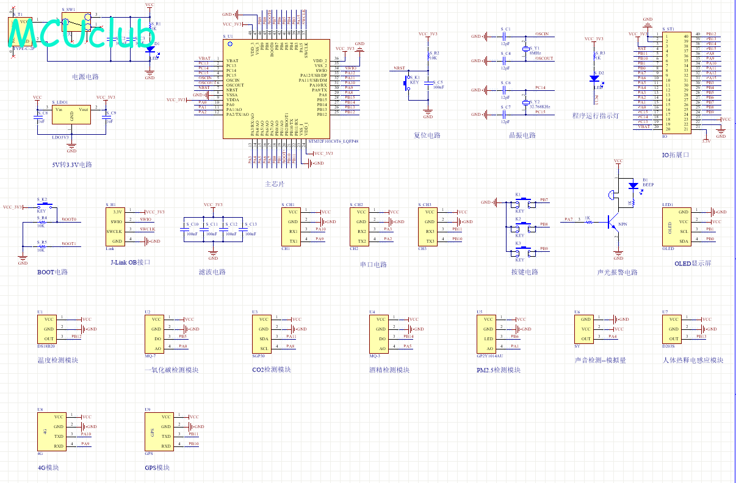The image size is (736, 483).
Task: Click the LDO3V3 voltage regulator component
Action: tap(72, 115)
